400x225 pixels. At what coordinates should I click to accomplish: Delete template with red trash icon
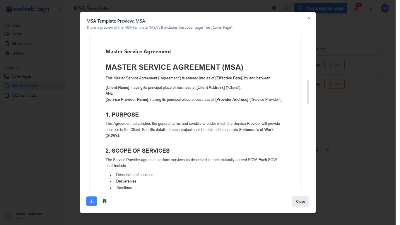pos(328,149)
